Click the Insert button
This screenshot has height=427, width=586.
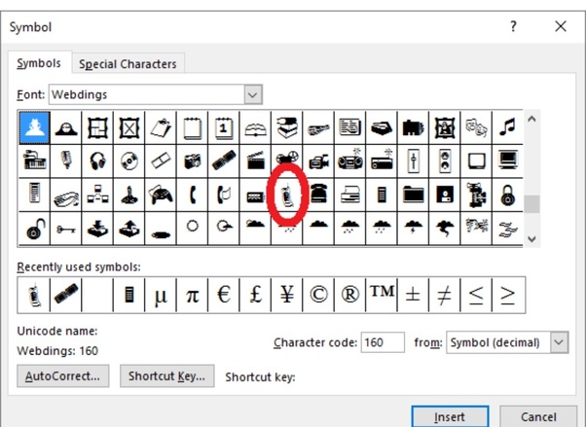pos(450,416)
